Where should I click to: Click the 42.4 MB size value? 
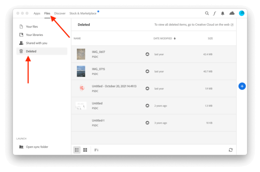[x=208, y=54]
